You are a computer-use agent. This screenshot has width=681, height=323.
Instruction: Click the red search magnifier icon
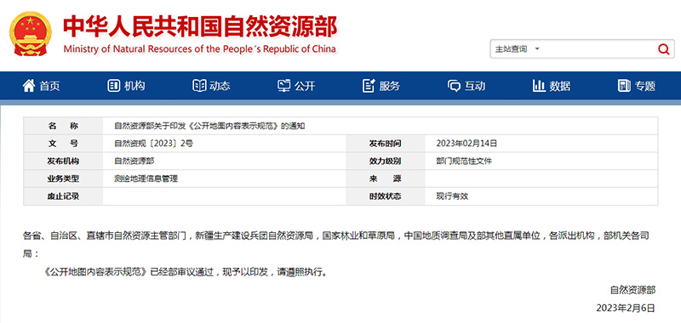click(663, 49)
